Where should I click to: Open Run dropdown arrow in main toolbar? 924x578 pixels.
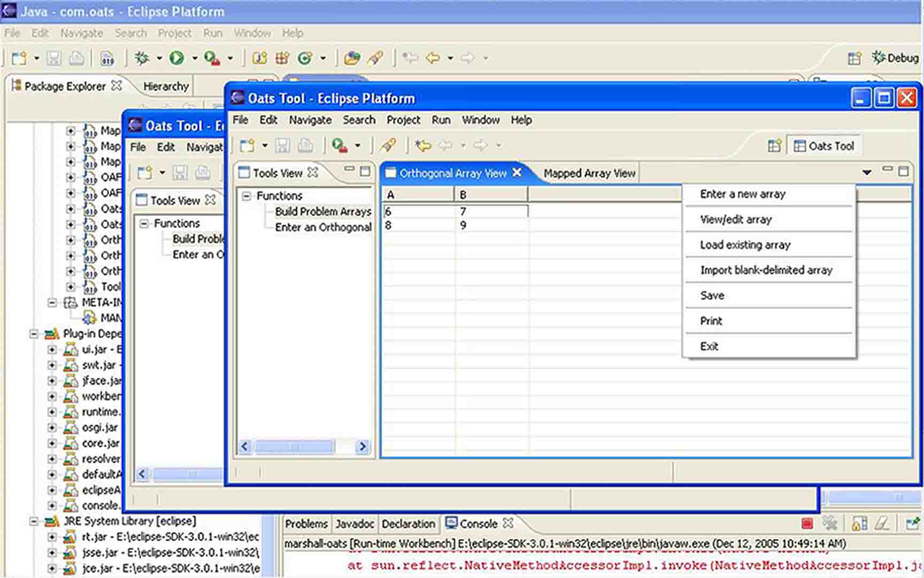click(195, 58)
